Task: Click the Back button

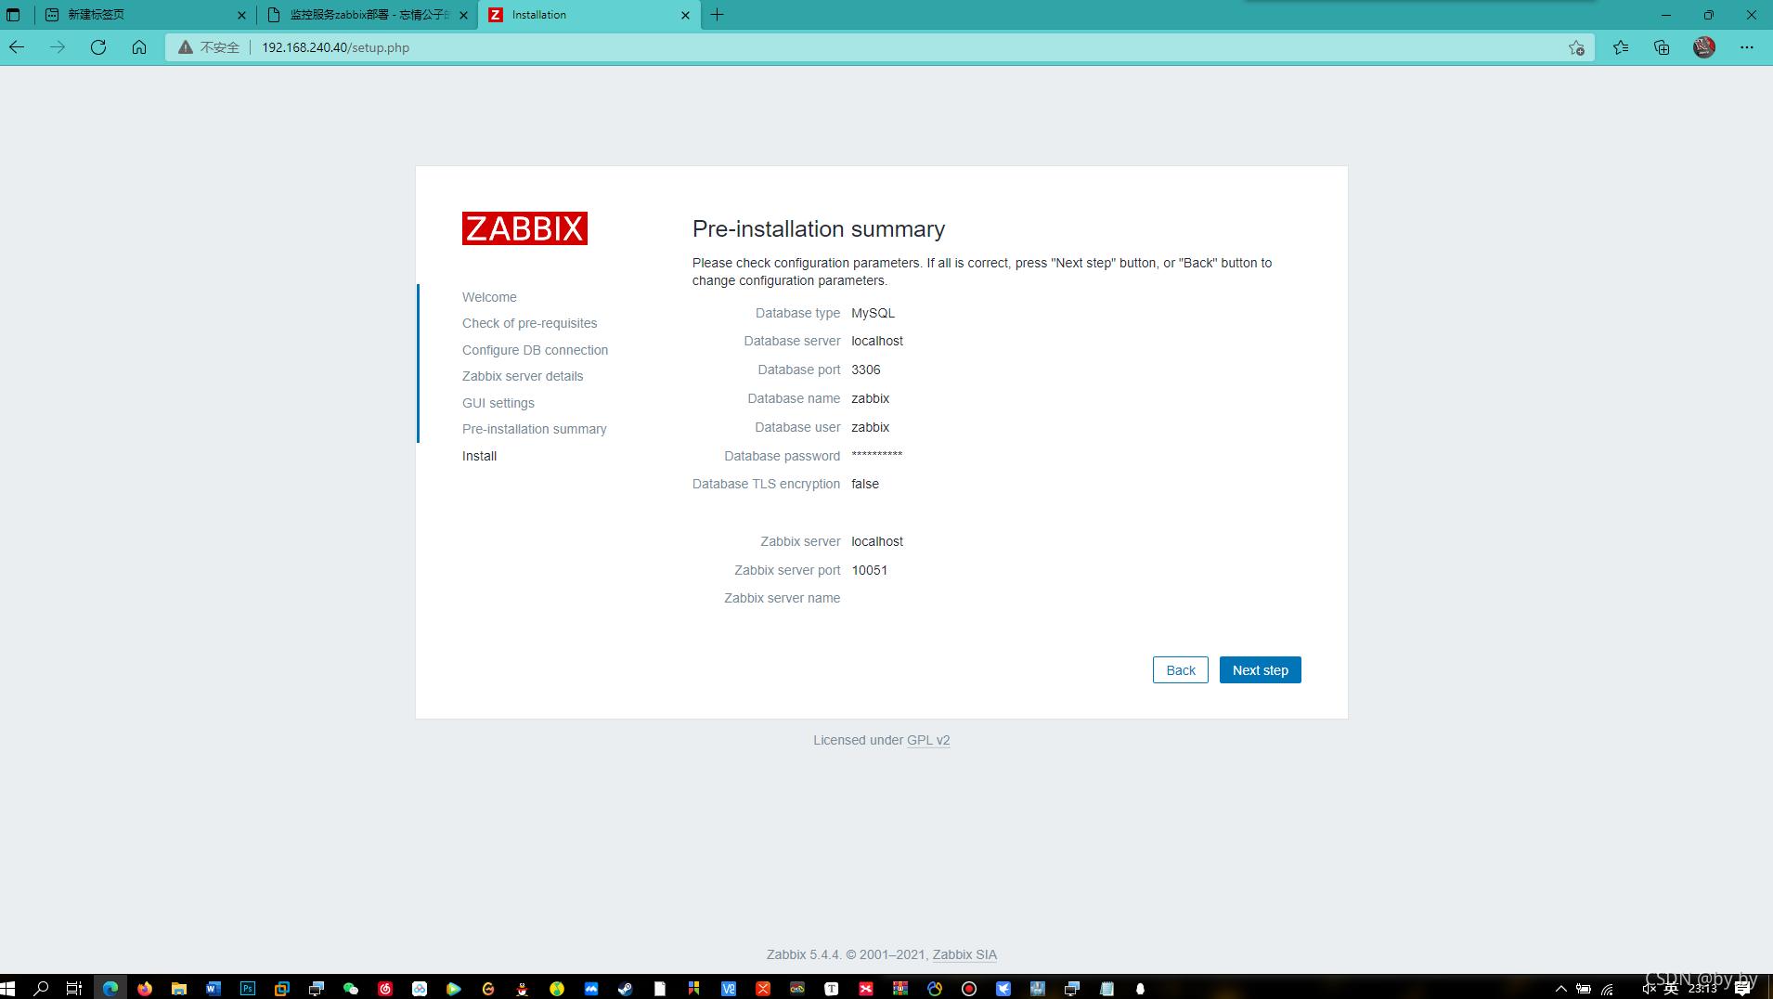Action: pos(1181,670)
